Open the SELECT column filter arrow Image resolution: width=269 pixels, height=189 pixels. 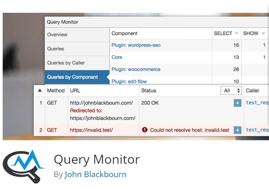coord(236,33)
